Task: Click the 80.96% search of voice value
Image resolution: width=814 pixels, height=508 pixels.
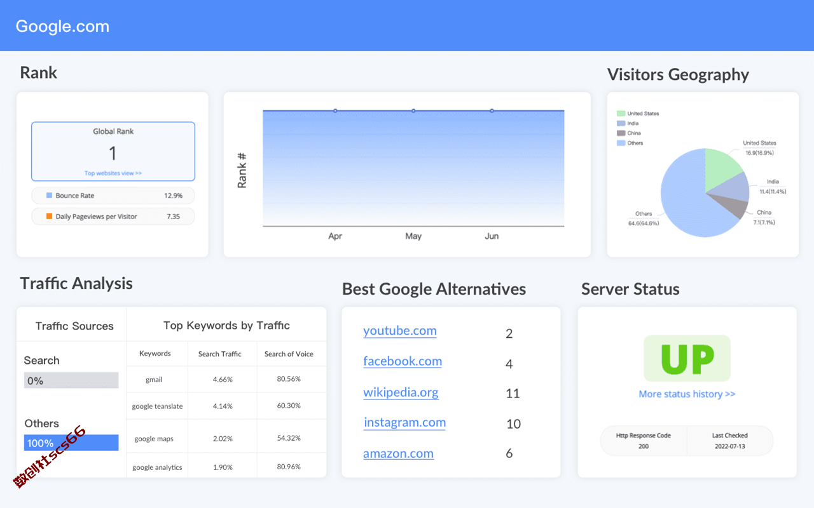Action: tap(289, 466)
